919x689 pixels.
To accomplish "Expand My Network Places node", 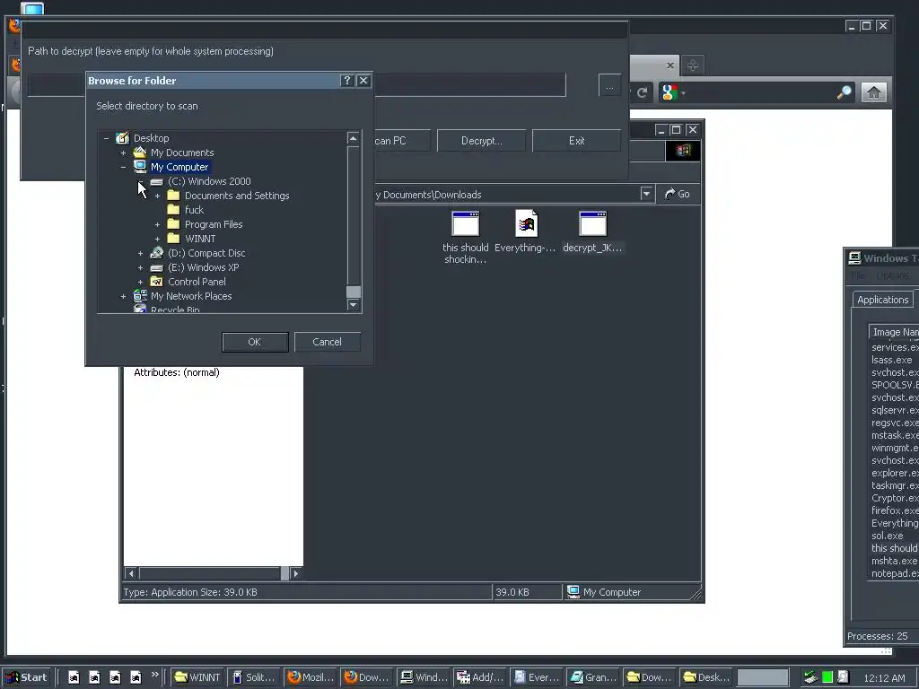I will pyautogui.click(x=123, y=296).
